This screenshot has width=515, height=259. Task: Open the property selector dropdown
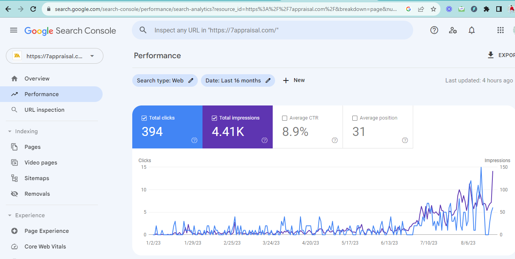point(55,56)
